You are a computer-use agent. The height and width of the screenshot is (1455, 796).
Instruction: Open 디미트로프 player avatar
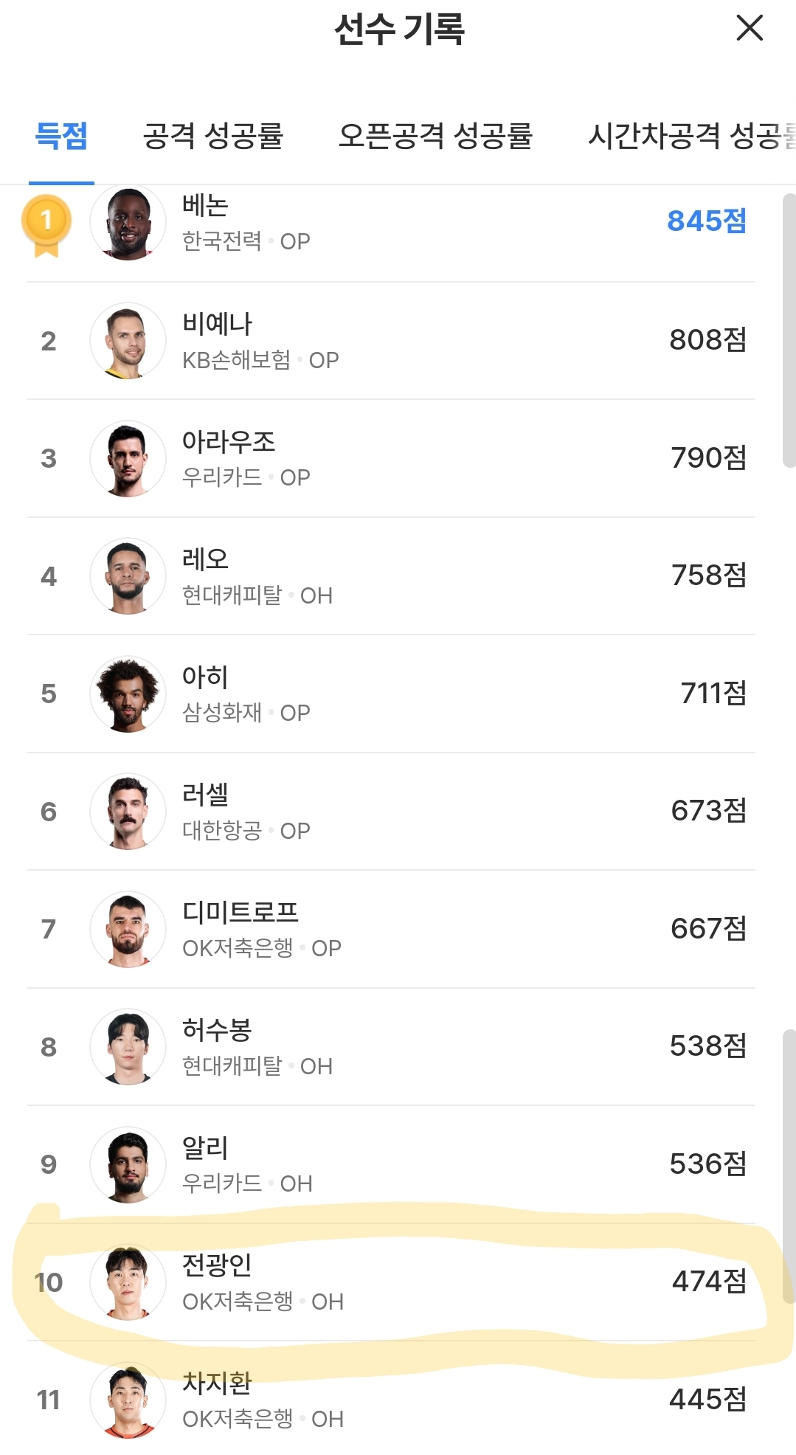tap(128, 929)
